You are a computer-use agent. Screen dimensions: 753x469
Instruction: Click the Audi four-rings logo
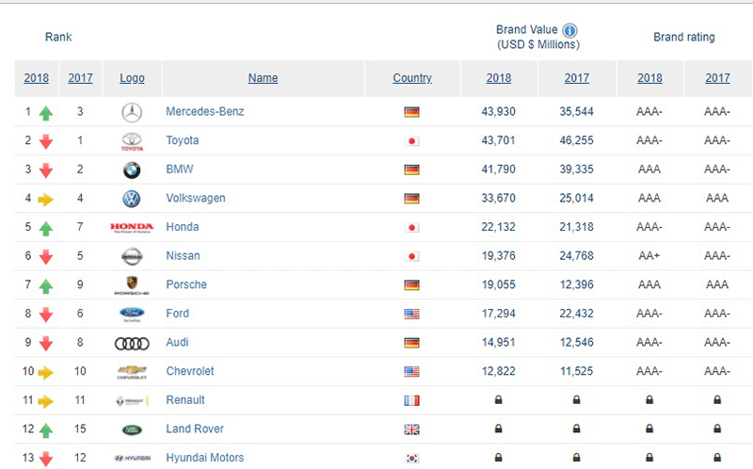(x=132, y=343)
